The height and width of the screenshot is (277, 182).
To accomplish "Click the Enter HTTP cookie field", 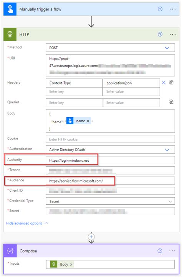I will point(110,139).
